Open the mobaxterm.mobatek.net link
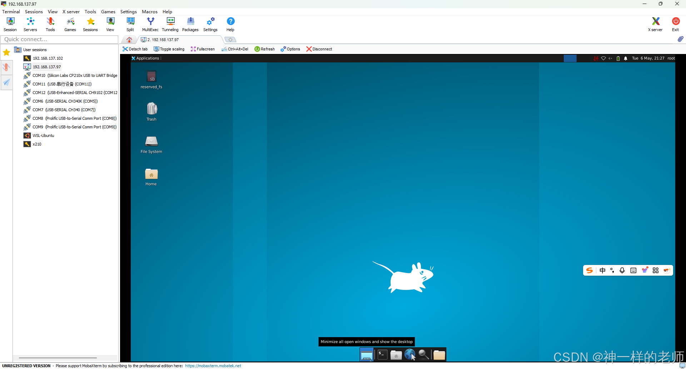The width and height of the screenshot is (686, 369). click(x=213, y=366)
